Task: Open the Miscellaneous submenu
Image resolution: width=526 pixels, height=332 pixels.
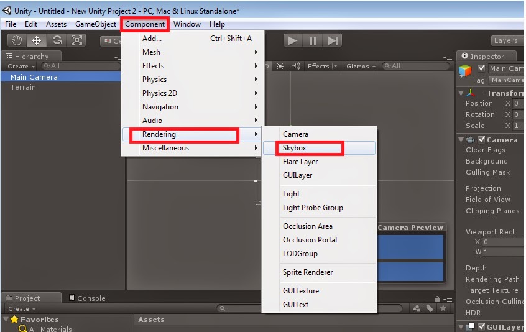Action: 193,148
